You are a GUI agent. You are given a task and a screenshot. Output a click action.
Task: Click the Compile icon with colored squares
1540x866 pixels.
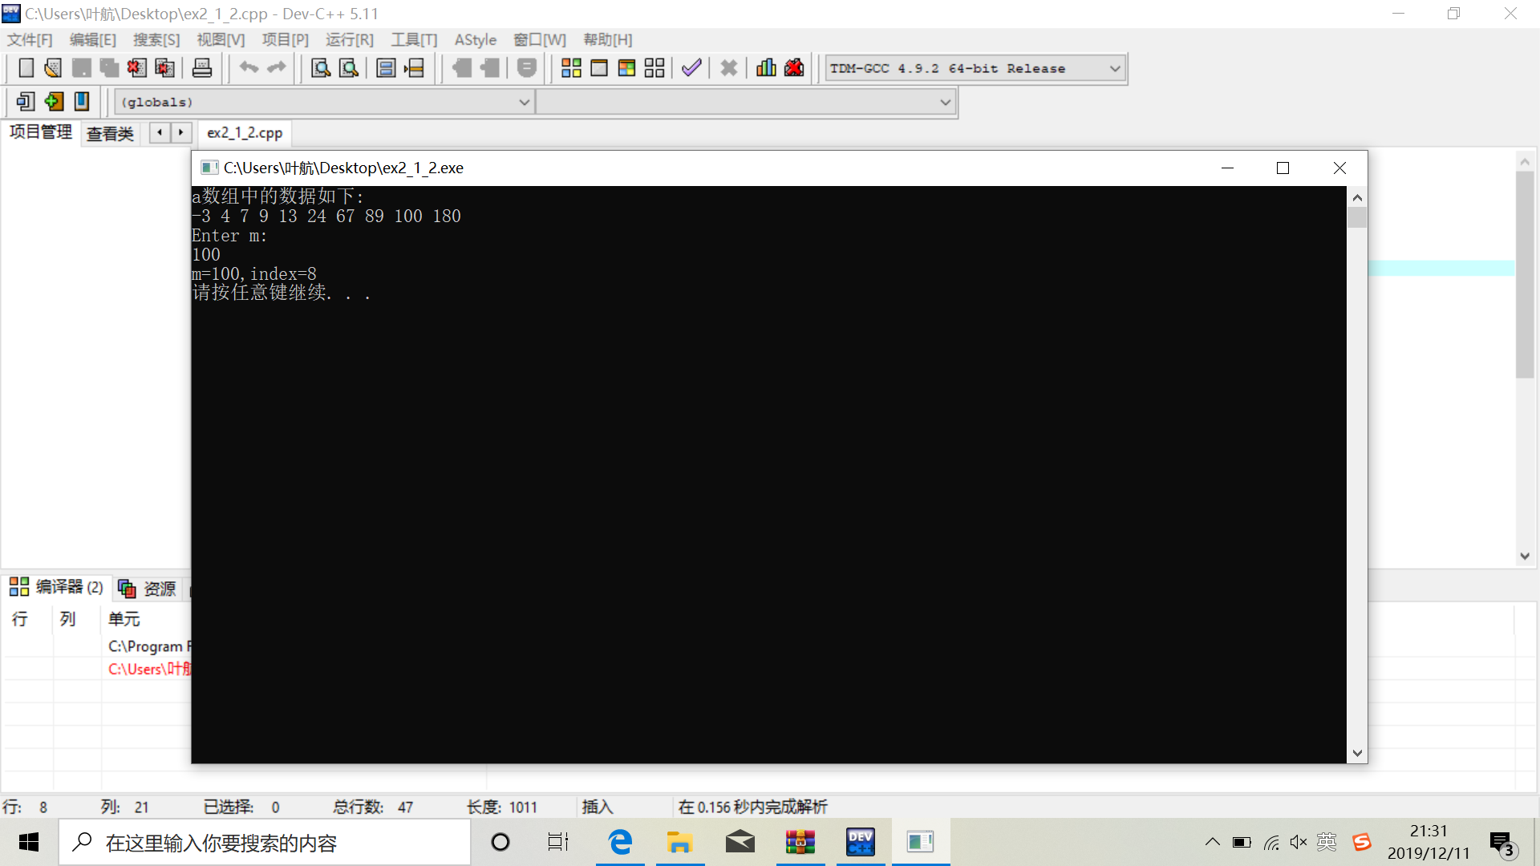[x=571, y=68]
